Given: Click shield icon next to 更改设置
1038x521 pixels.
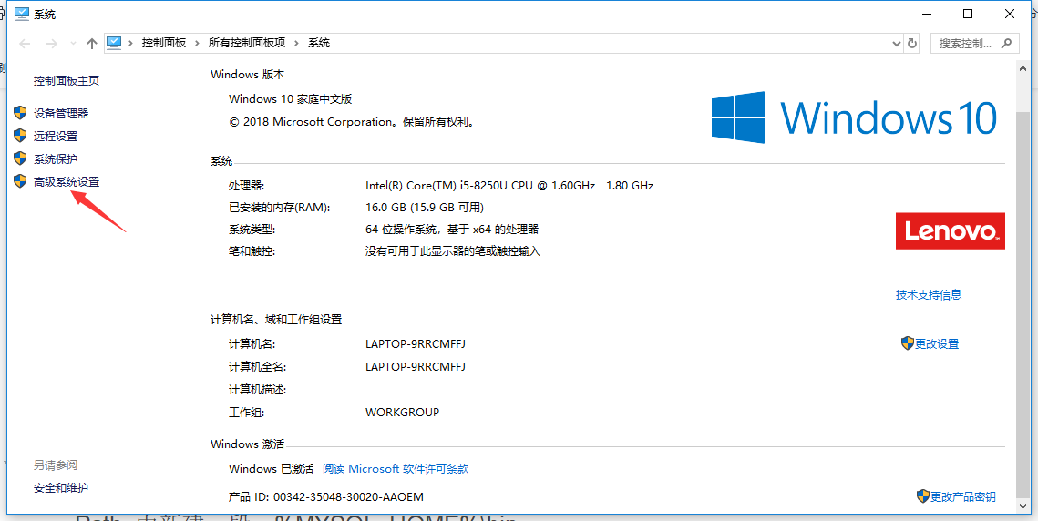Looking at the screenshot, I should click(907, 343).
